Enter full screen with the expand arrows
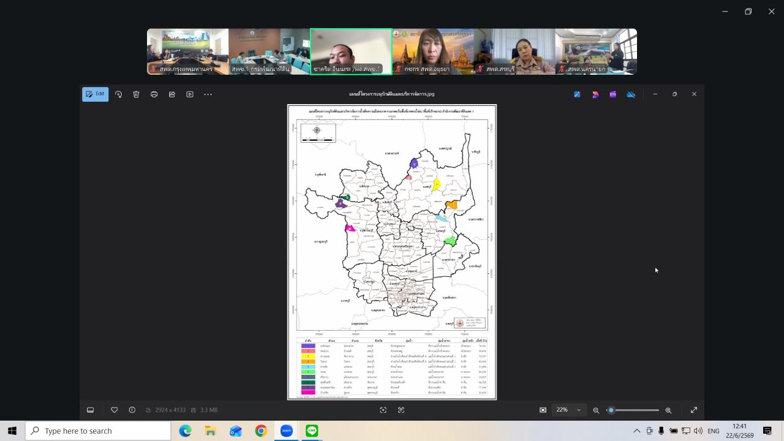Viewport: 784px width, 441px height. (694, 410)
